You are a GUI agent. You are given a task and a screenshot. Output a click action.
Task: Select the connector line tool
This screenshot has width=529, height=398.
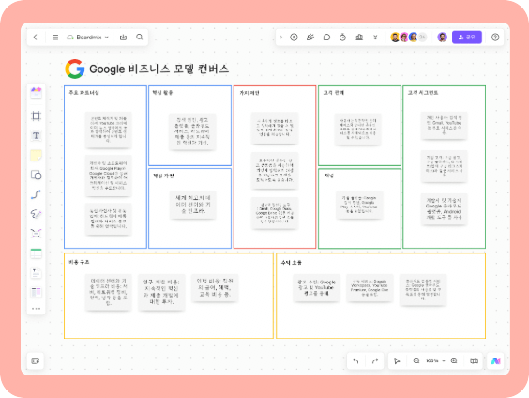pyautogui.click(x=36, y=194)
